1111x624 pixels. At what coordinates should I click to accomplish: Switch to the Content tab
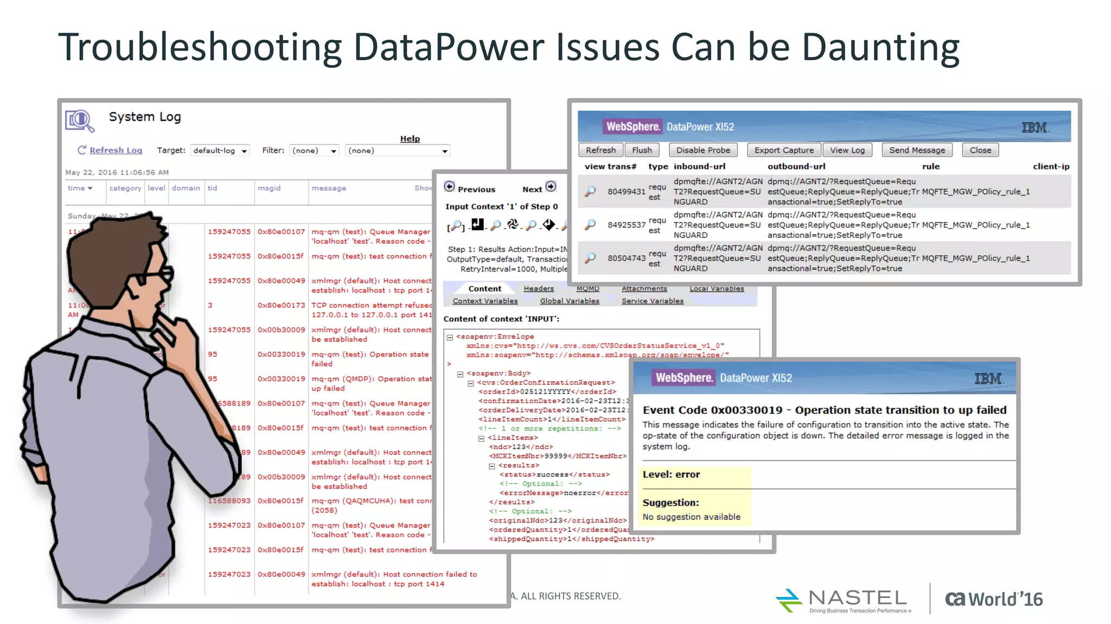484,289
